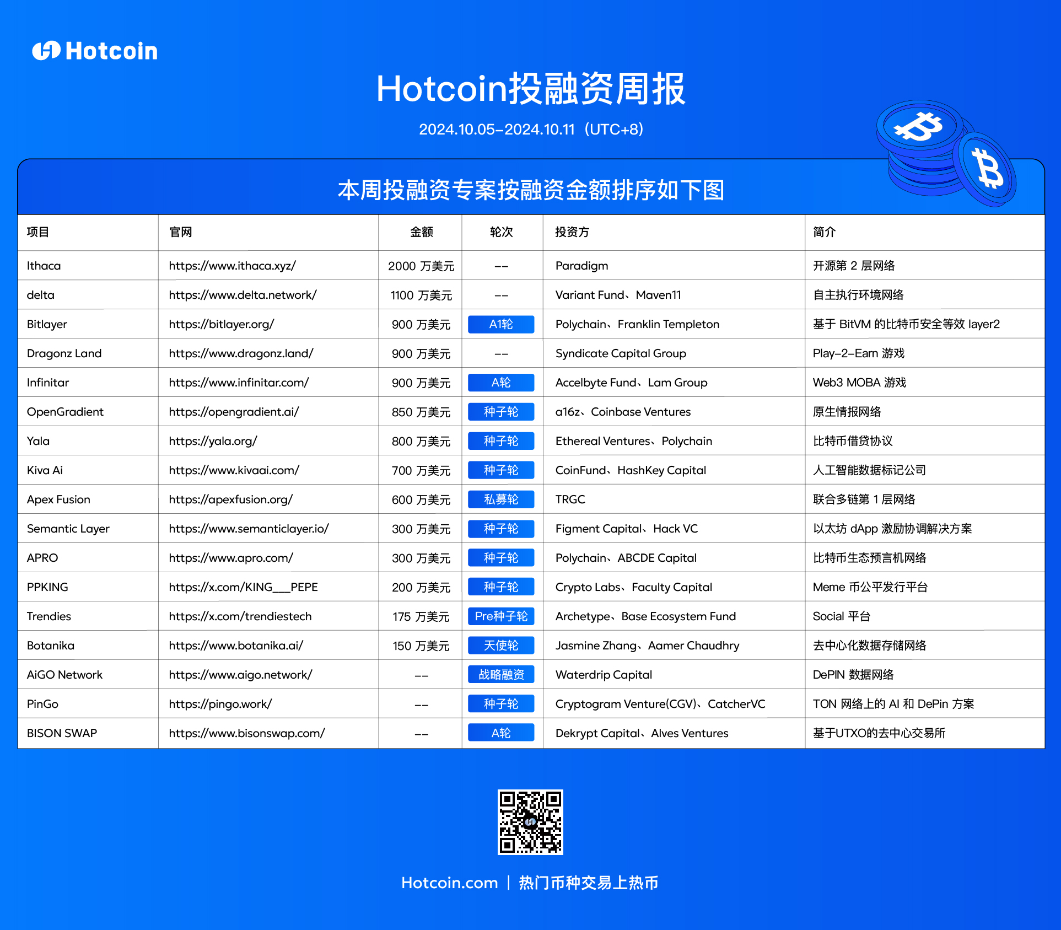
Task: Click the 投资方 column header
Action: (x=572, y=232)
